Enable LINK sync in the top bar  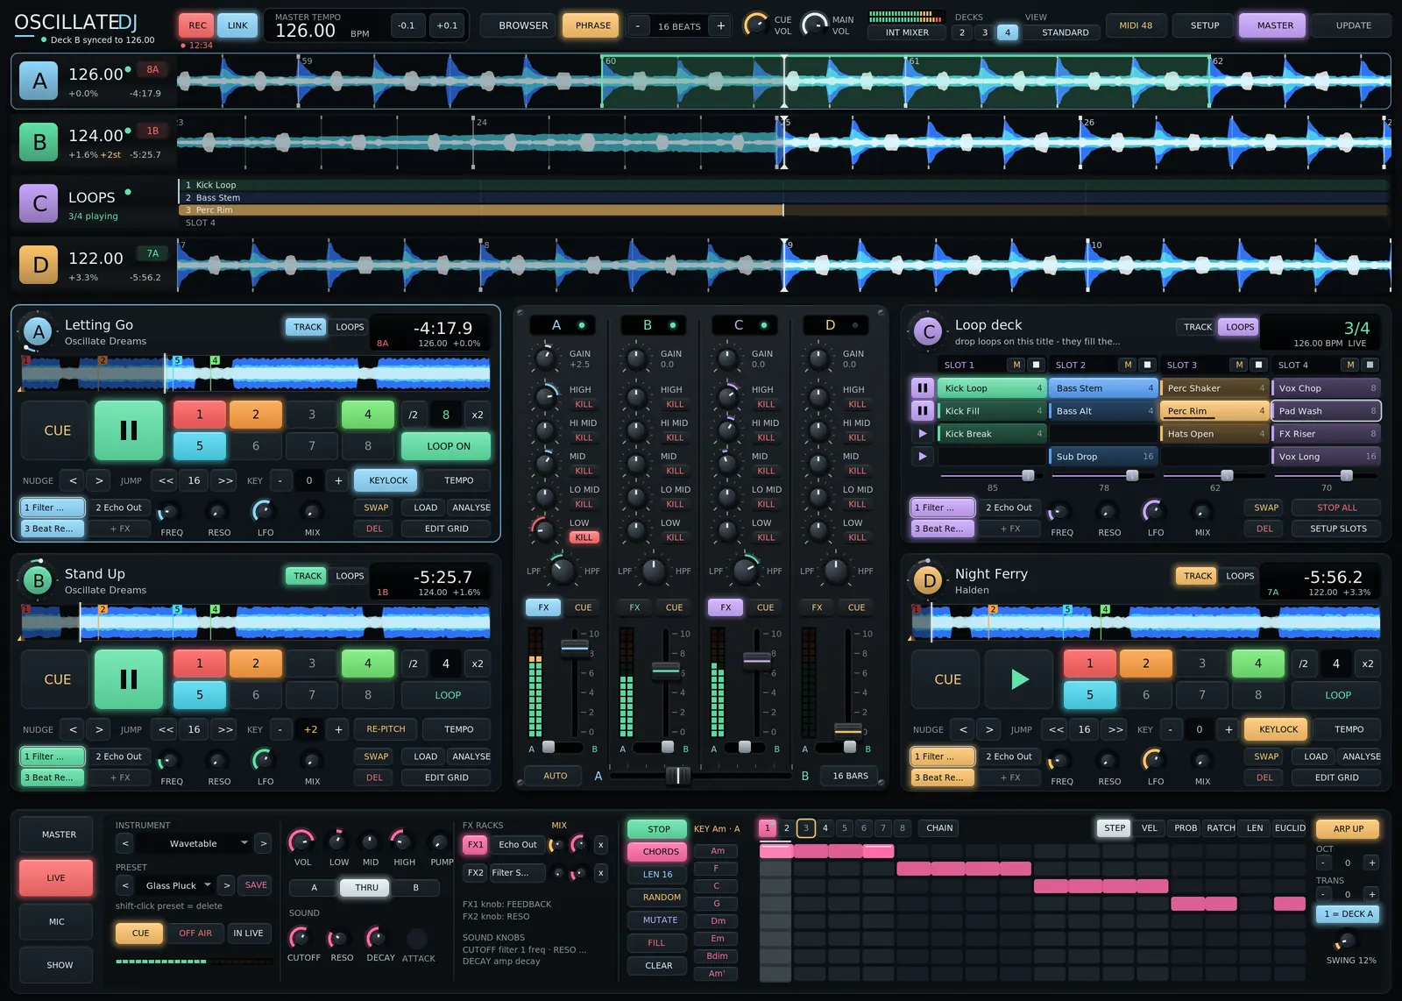(x=237, y=26)
